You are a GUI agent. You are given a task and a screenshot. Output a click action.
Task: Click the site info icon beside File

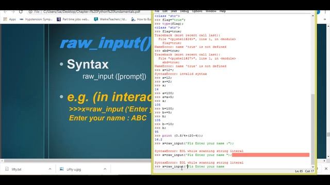(30, 12)
